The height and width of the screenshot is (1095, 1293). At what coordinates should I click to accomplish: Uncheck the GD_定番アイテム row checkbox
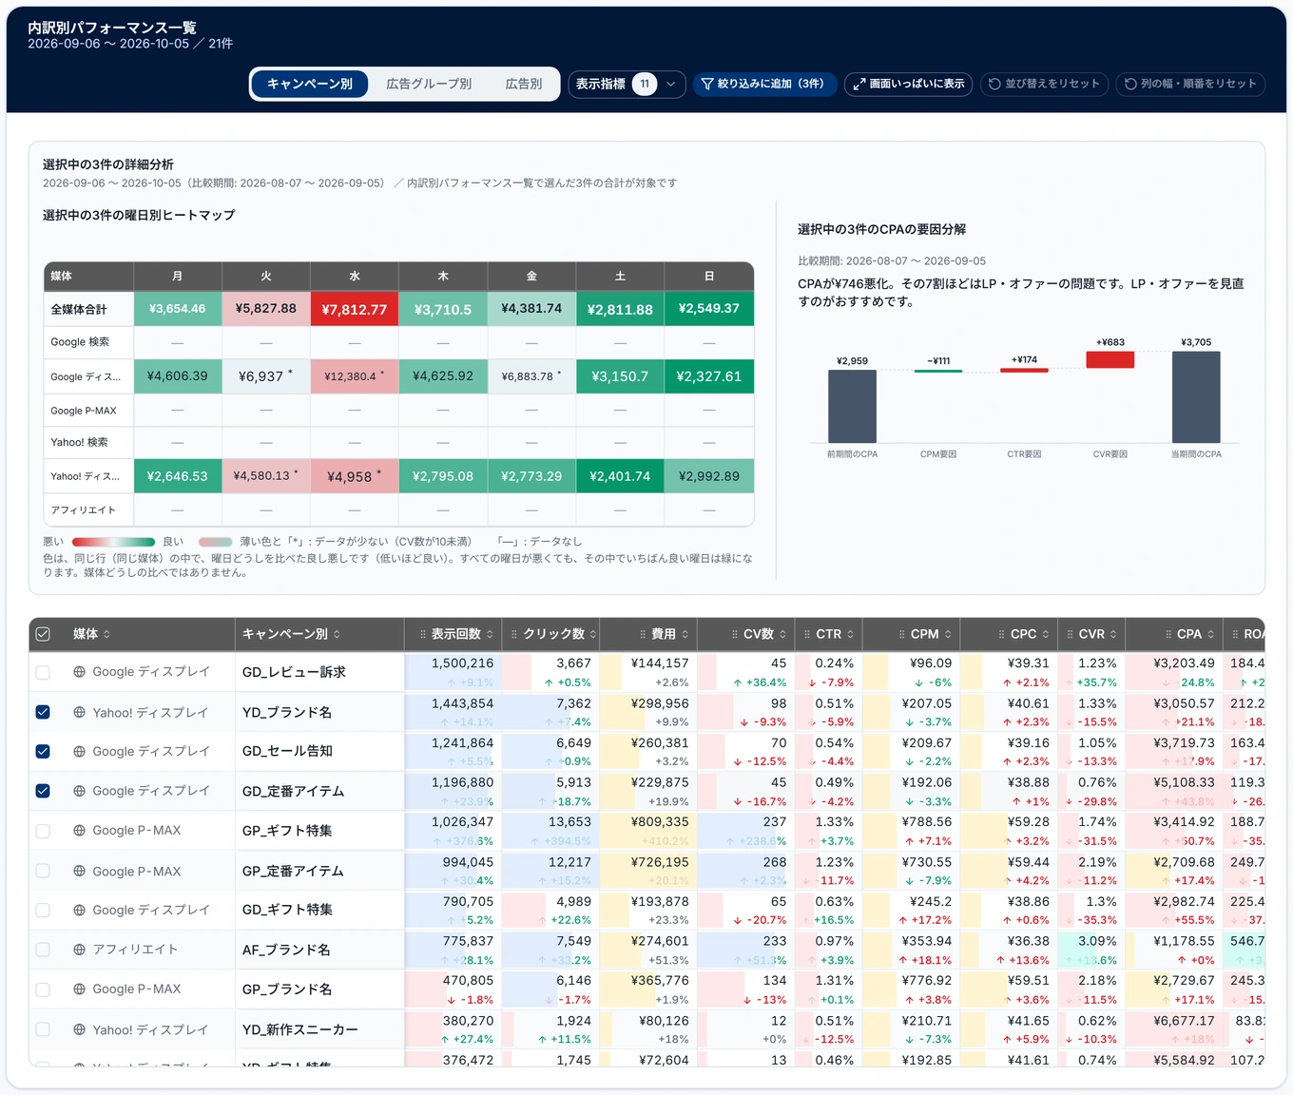coord(43,791)
